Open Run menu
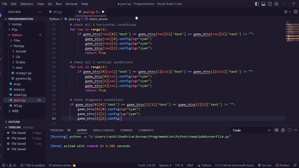The width and height of the screenshot is (299, 168). [59, 4]
